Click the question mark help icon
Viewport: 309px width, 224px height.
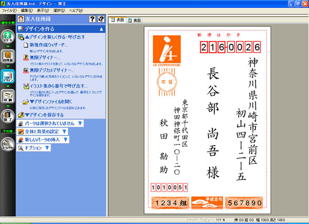[92, 20]
